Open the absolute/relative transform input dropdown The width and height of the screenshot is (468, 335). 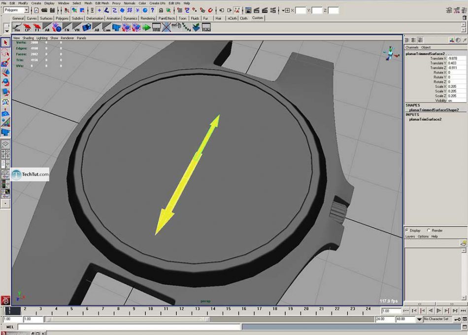(x=285, y=10)
